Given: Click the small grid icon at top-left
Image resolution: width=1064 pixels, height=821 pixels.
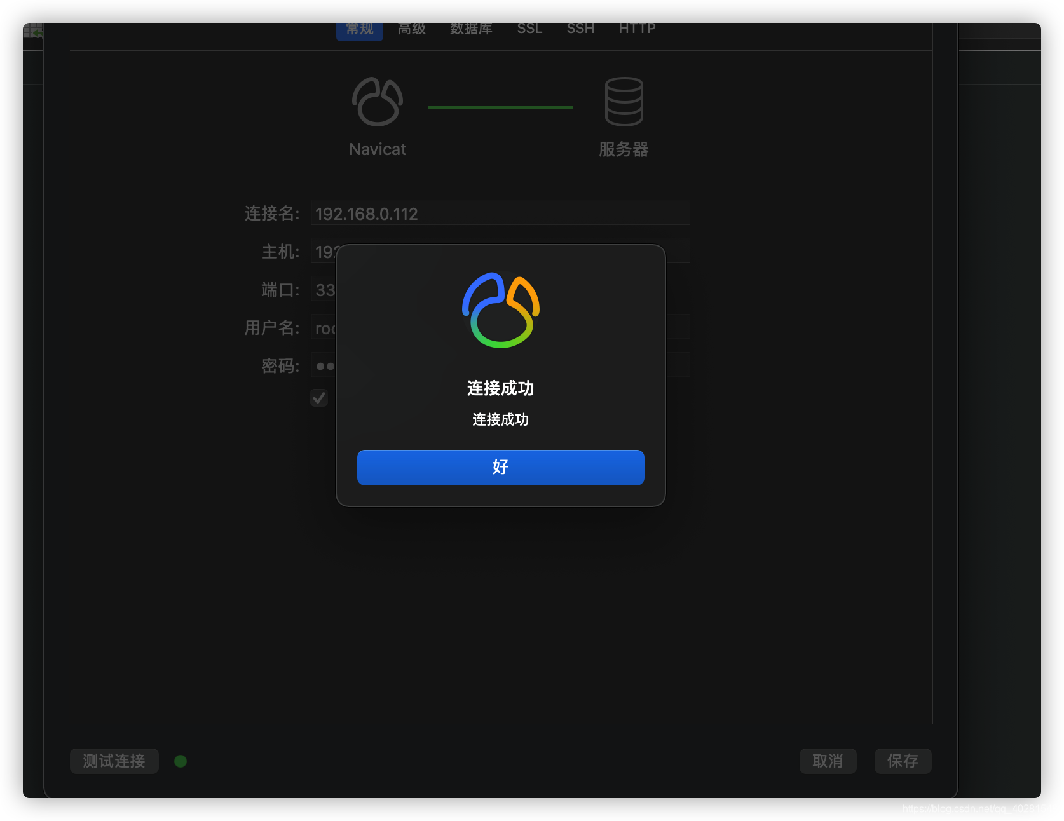Looking at the screenshot, I should [33, 29].
